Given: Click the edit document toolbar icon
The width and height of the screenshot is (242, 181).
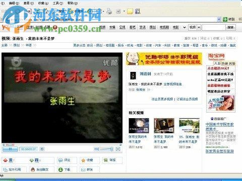Looking at the screenshot, I should coord(118,12).
